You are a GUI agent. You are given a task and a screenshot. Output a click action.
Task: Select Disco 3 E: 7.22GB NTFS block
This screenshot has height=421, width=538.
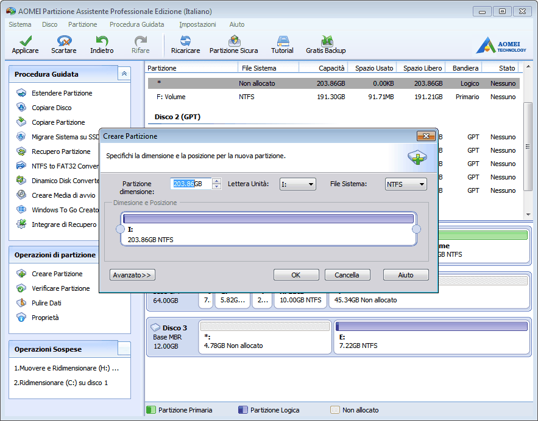click(x=431, y=336)
